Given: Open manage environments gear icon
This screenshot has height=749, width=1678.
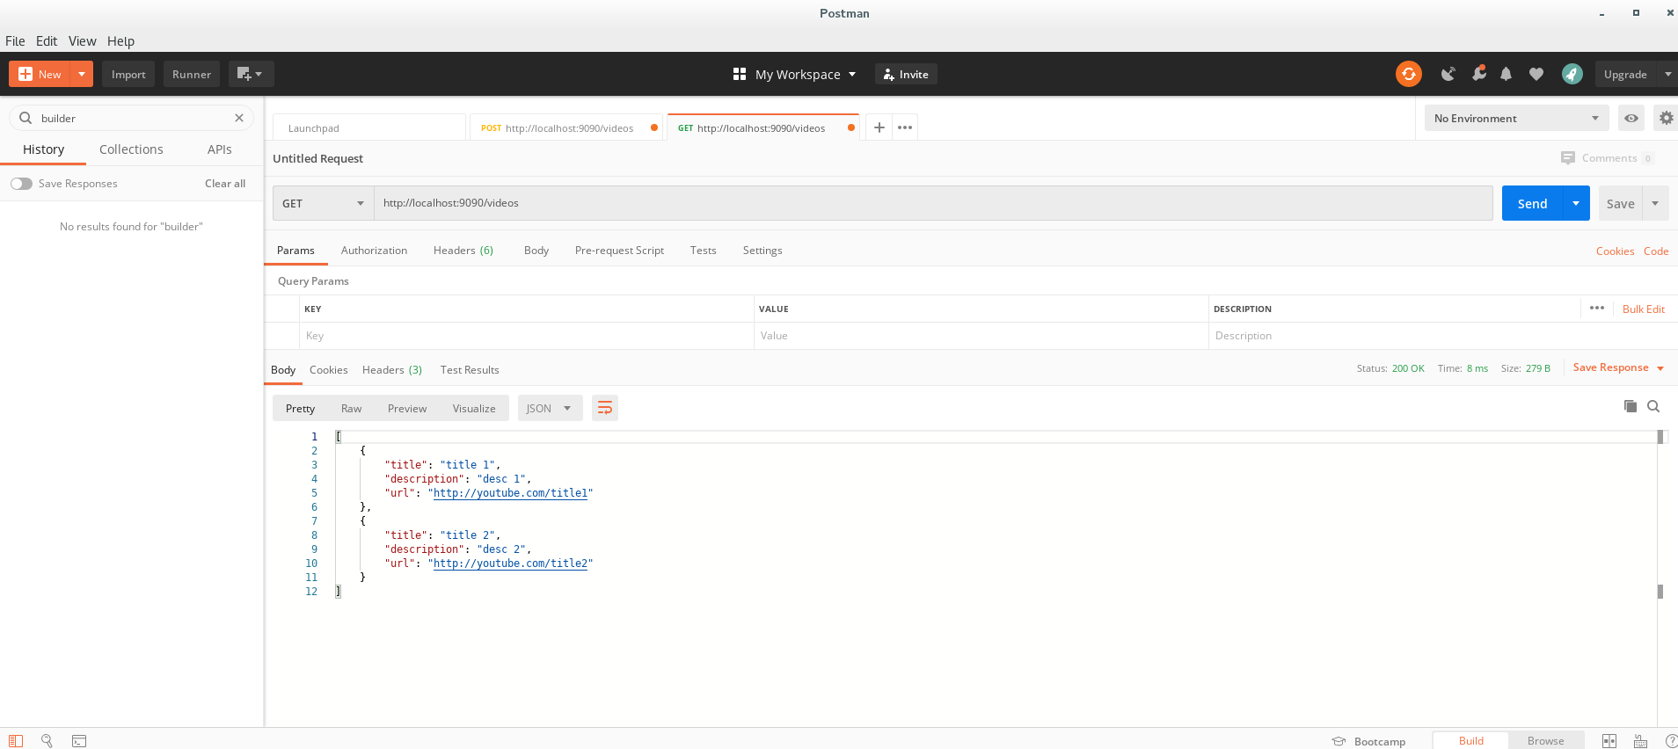Looking at the screenshot, I should coord(1666,118).
